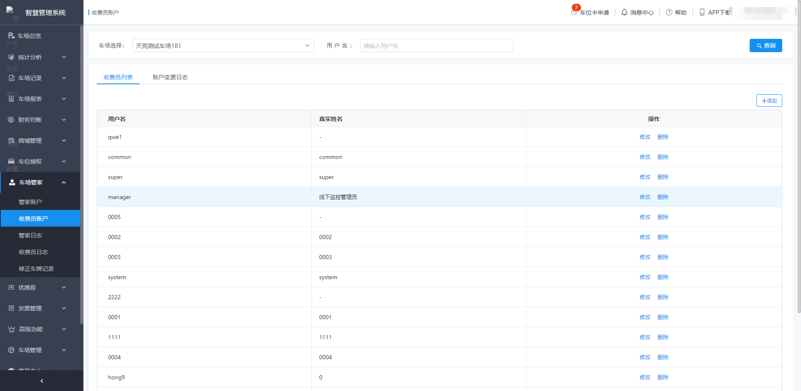Expand the 高级功能 menu chevron
The height and width of the screenshot is (391, 801).
click(64, 329)
